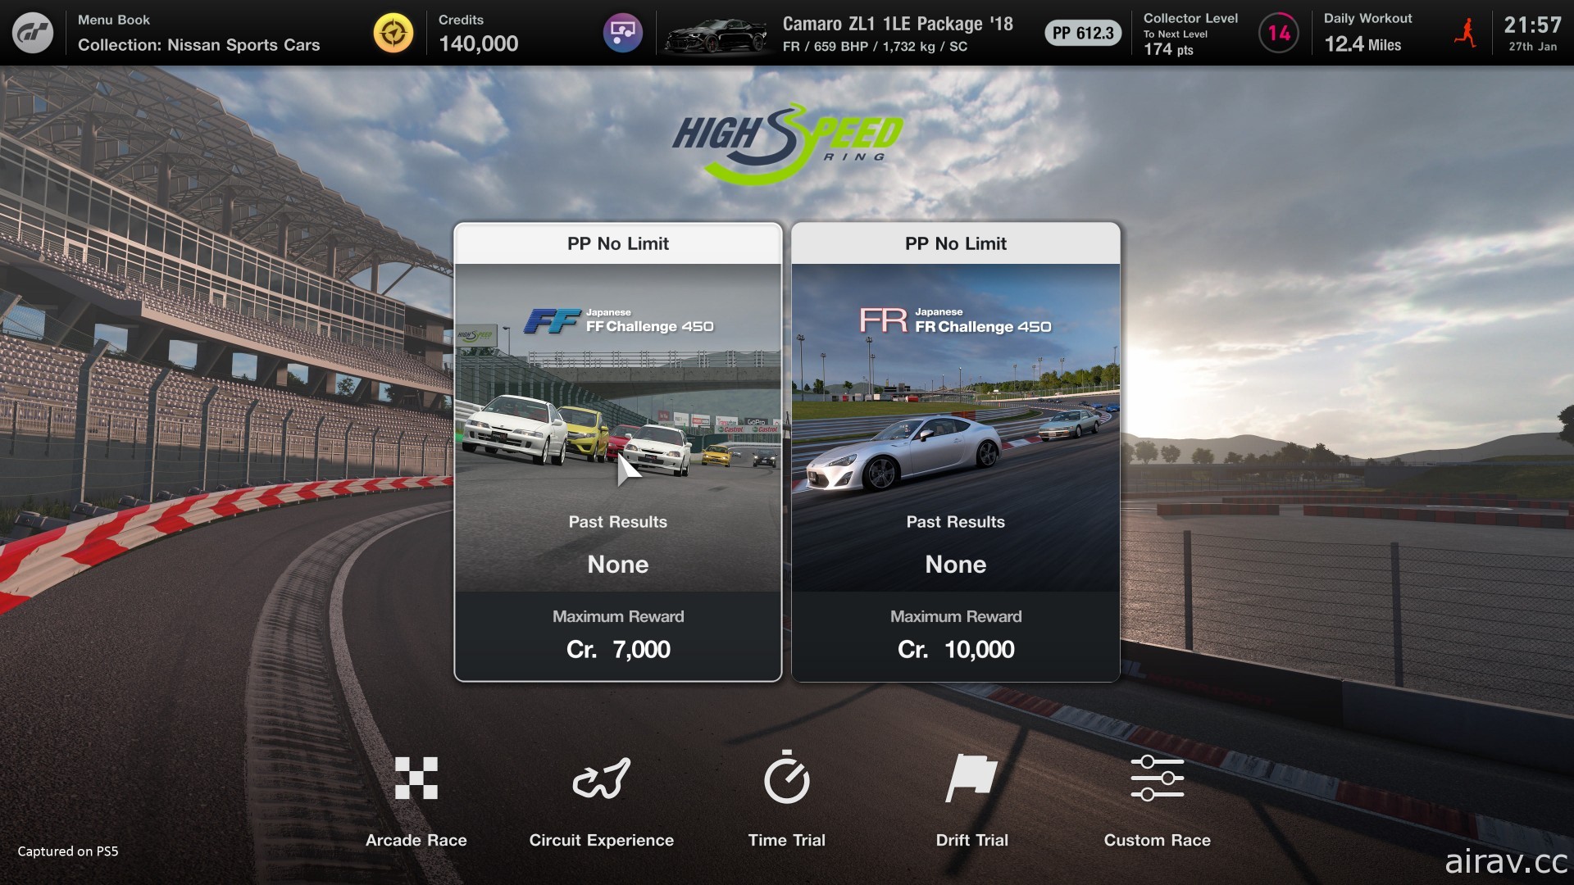Select the Japanese FF Challenge 450 race
This screenshot has height=885, width=1574.
point(617,448)
